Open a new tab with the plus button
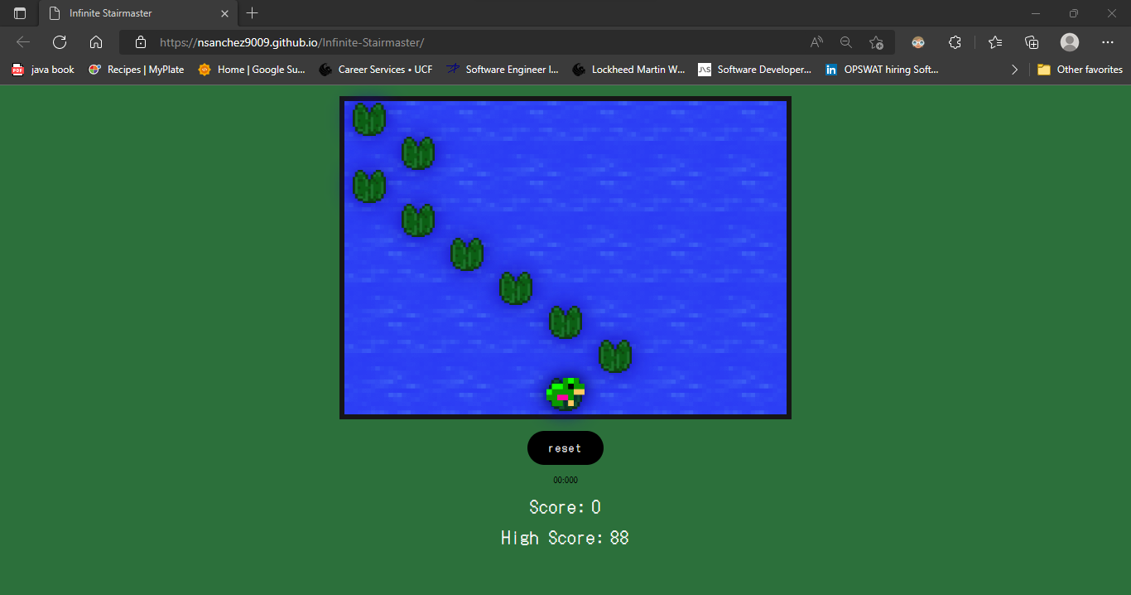This screenshot has width=1131, height=595. point(253,13)
